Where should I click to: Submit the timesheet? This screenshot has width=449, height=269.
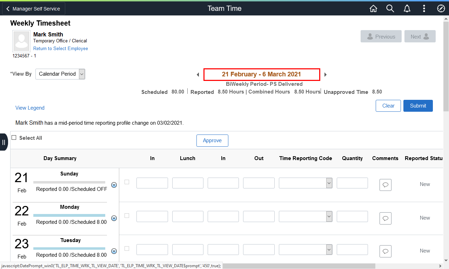tap(418, 106)
